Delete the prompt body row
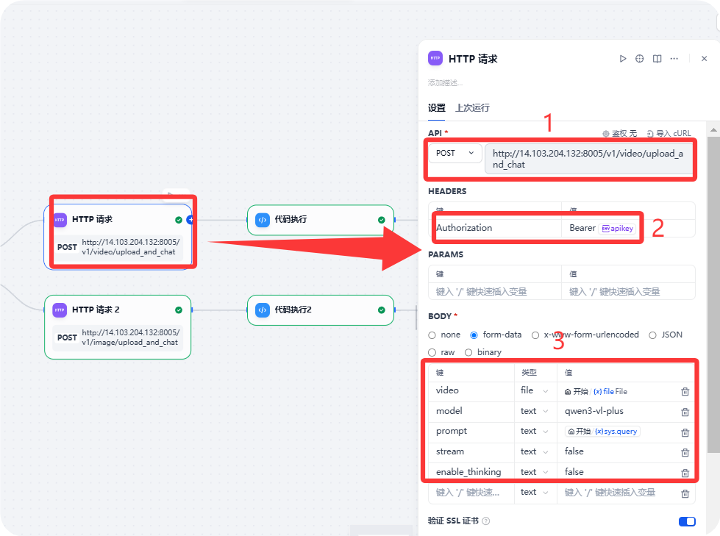Screen dimensions: 720x536 pos(685,432)
